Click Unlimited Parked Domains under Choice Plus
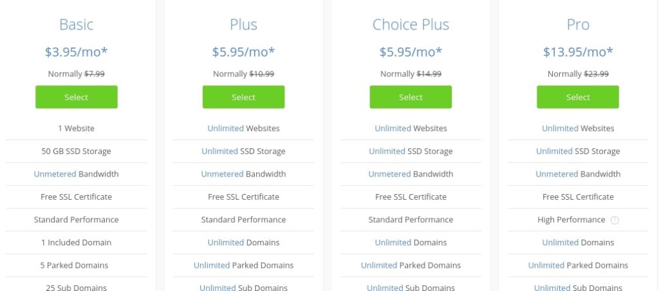 pyautogui.click(x=379, y=265)
